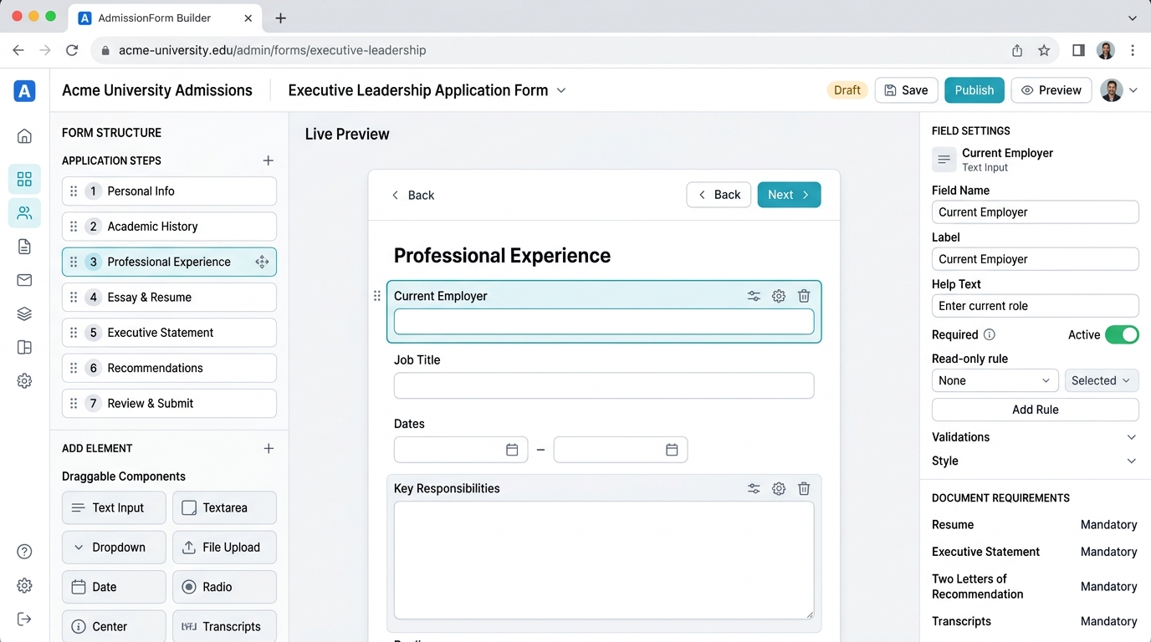Click plus icon beside ADD ELEMENT
Screen dimensions: 1151x642
[269, 449]
